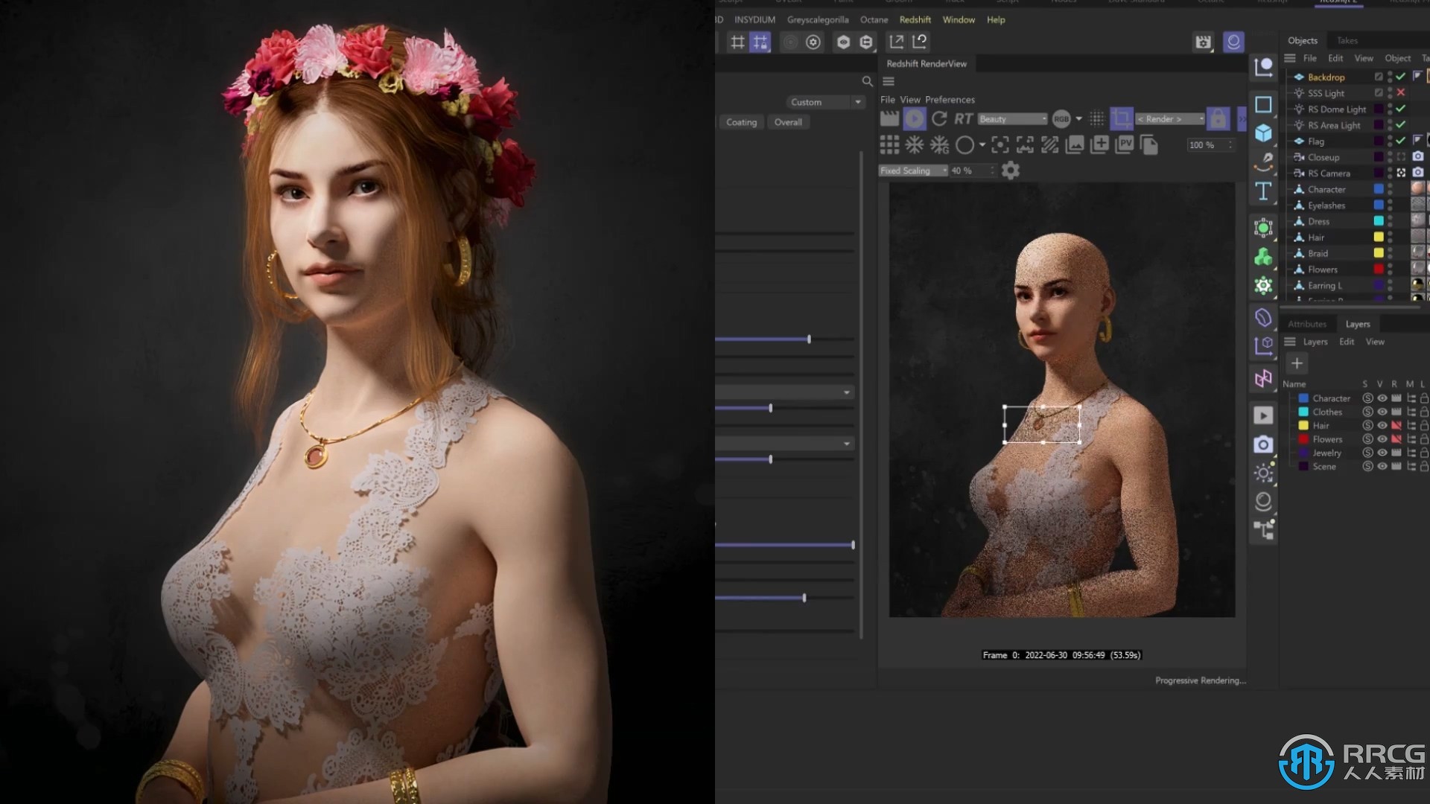Click the PV send to Picture Viewer icon
Screen dimensions: 1430x804
pyautogui.click(x=1125, y=144)
